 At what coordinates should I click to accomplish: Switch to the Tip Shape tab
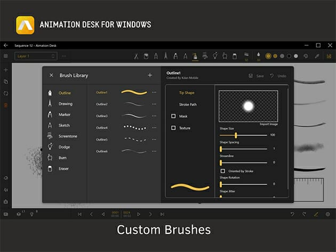(x=186, y=93)
